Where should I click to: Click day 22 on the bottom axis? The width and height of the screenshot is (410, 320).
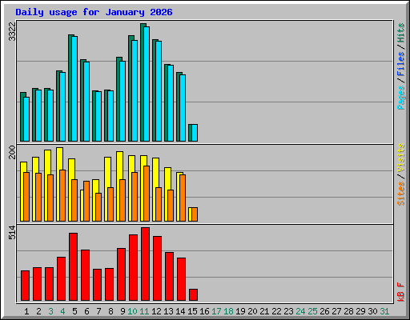coord(276,311)
